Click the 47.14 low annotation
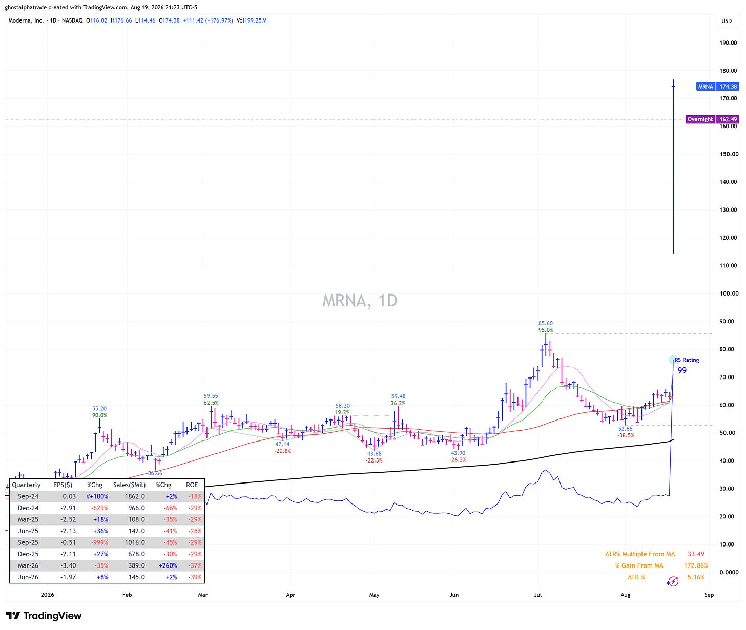 tap(282, 444)
